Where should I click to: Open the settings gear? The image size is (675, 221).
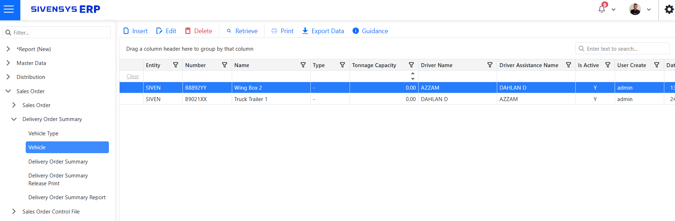pos(669,9)
